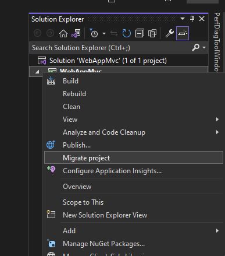Image resolution: width=225 pixels, height=256 pixels.
Task: Click the NuGet package icon
Action: 51,243
